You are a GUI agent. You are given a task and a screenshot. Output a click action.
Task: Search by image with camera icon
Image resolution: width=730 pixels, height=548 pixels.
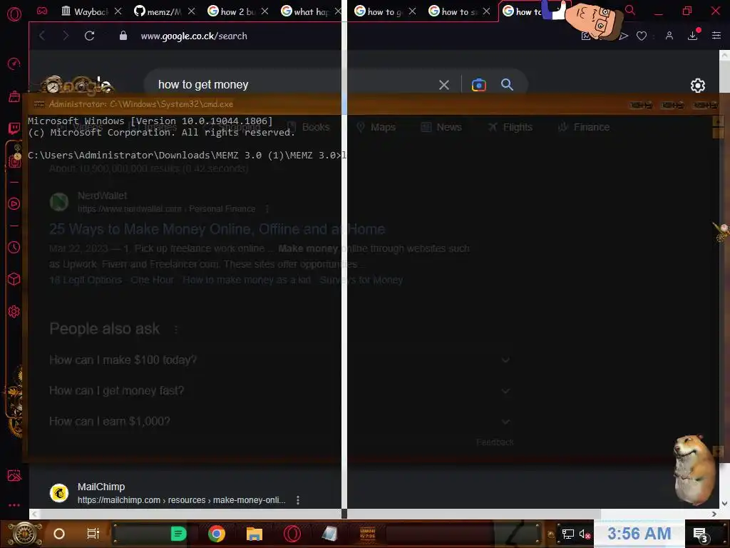click(478, 85)
